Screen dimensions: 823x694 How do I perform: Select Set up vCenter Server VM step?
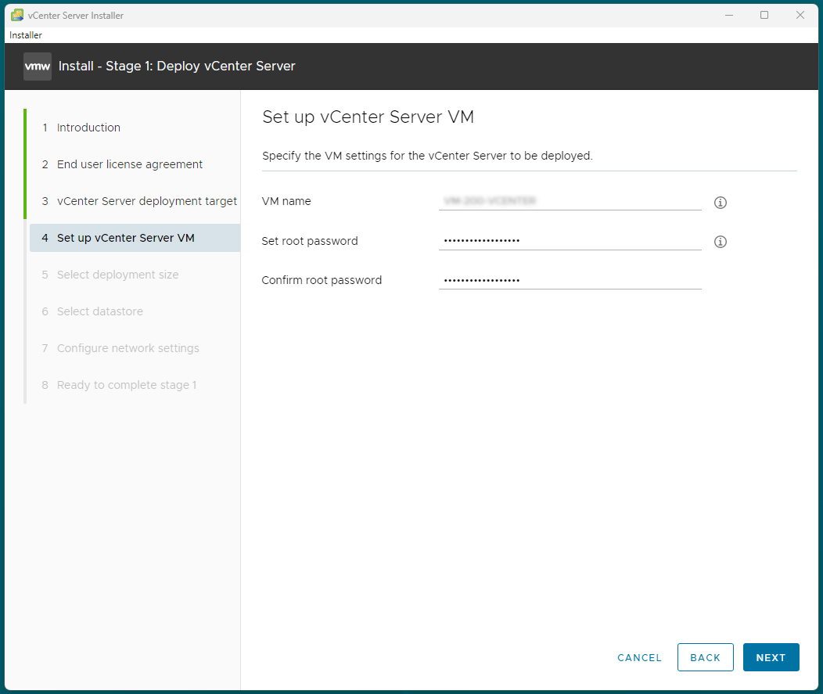pyautogui.click(x=135, y=238)
